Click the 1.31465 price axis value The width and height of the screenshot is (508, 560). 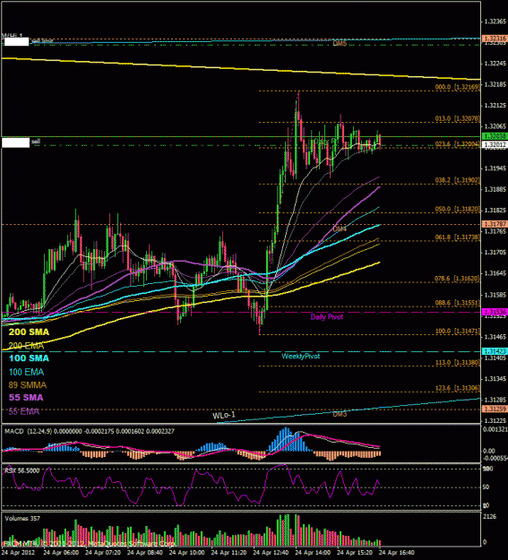pos(495,337)
